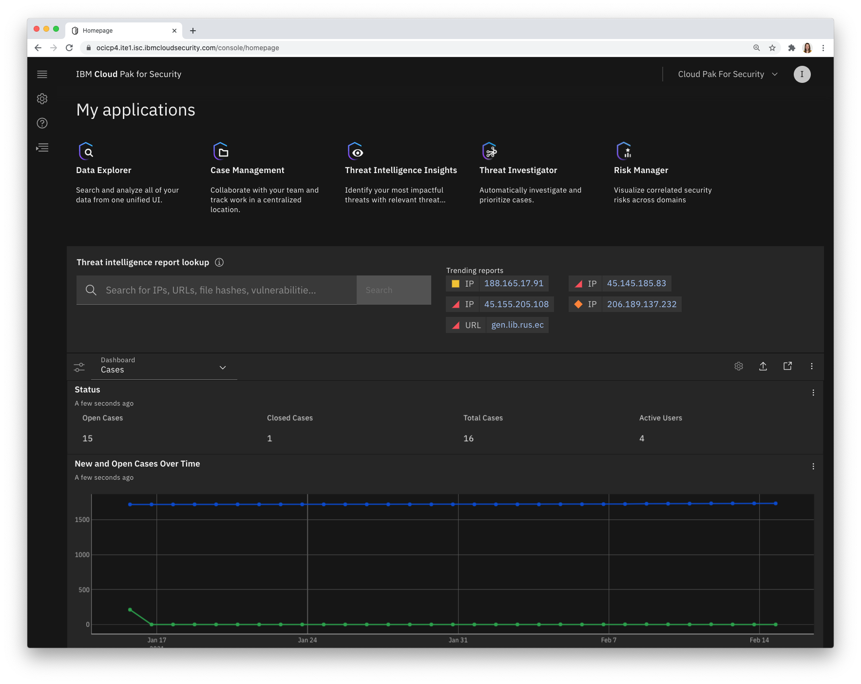Screen dimensions: 861x684
Task: Open the settings gear in sidebar
Action: (42, 98)
